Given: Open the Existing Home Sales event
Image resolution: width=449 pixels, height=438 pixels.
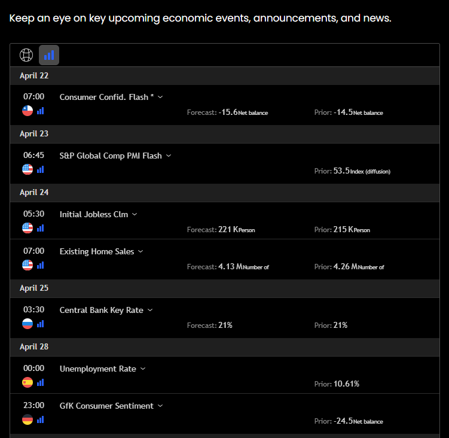Looking at the screenshot, I should (x=97, y=251).
